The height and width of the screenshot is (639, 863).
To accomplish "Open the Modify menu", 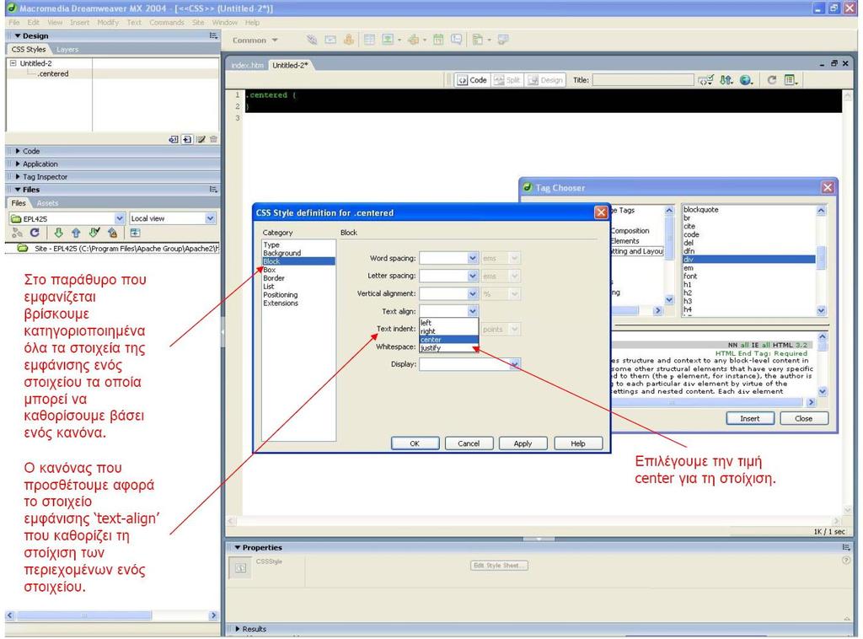I will pos(108,23).
